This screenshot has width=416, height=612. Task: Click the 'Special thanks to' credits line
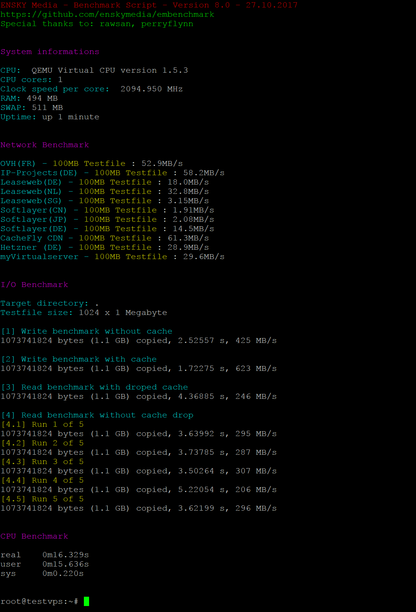pos(97,24)
